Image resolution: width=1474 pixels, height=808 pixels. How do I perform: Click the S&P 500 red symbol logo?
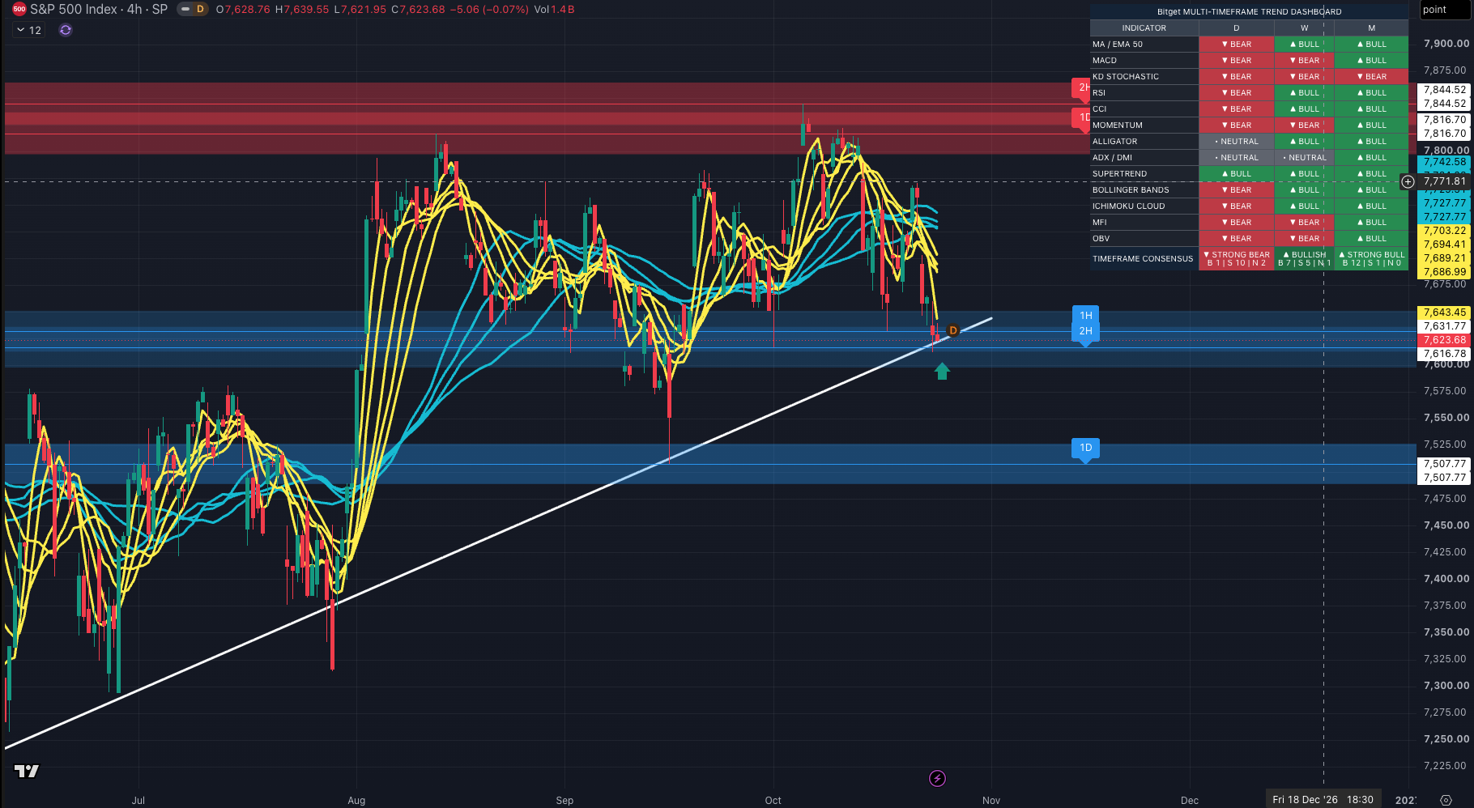[x=19, y=10]
